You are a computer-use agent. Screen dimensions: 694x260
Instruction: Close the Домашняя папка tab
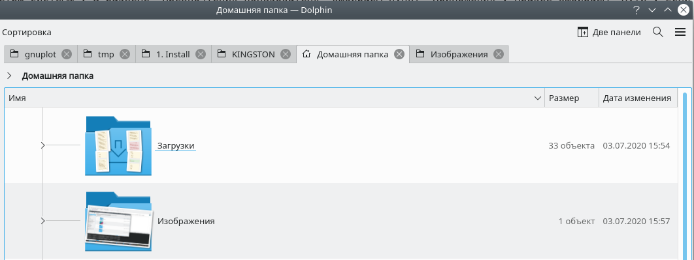point(399,54)
